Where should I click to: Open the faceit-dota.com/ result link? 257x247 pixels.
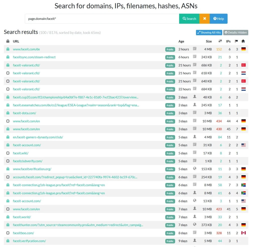[x=25, y=113]
